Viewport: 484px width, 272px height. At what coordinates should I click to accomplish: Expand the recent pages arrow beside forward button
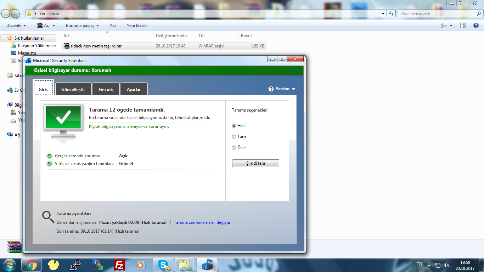[x=22, y=13]
